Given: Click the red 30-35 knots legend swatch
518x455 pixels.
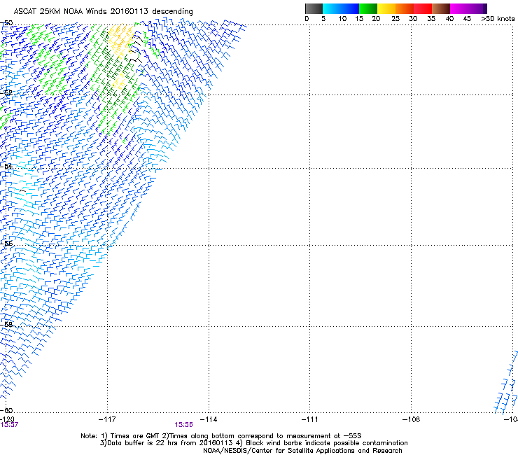Looking at the screenshot, I should 423,8.
